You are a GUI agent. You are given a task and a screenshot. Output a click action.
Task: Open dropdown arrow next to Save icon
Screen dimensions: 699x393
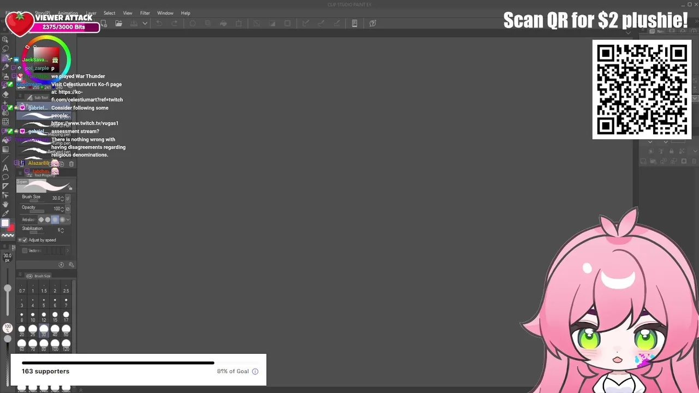[x=145, y=23]
